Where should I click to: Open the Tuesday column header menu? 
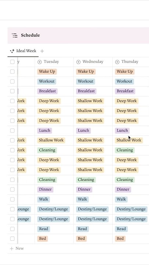pos(54,62)
